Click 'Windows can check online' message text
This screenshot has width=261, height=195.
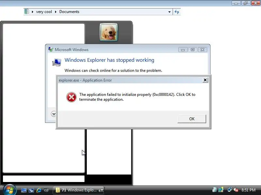tap(113, 71)
